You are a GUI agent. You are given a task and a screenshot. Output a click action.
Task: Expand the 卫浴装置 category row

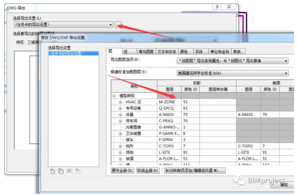coord(120,134)
